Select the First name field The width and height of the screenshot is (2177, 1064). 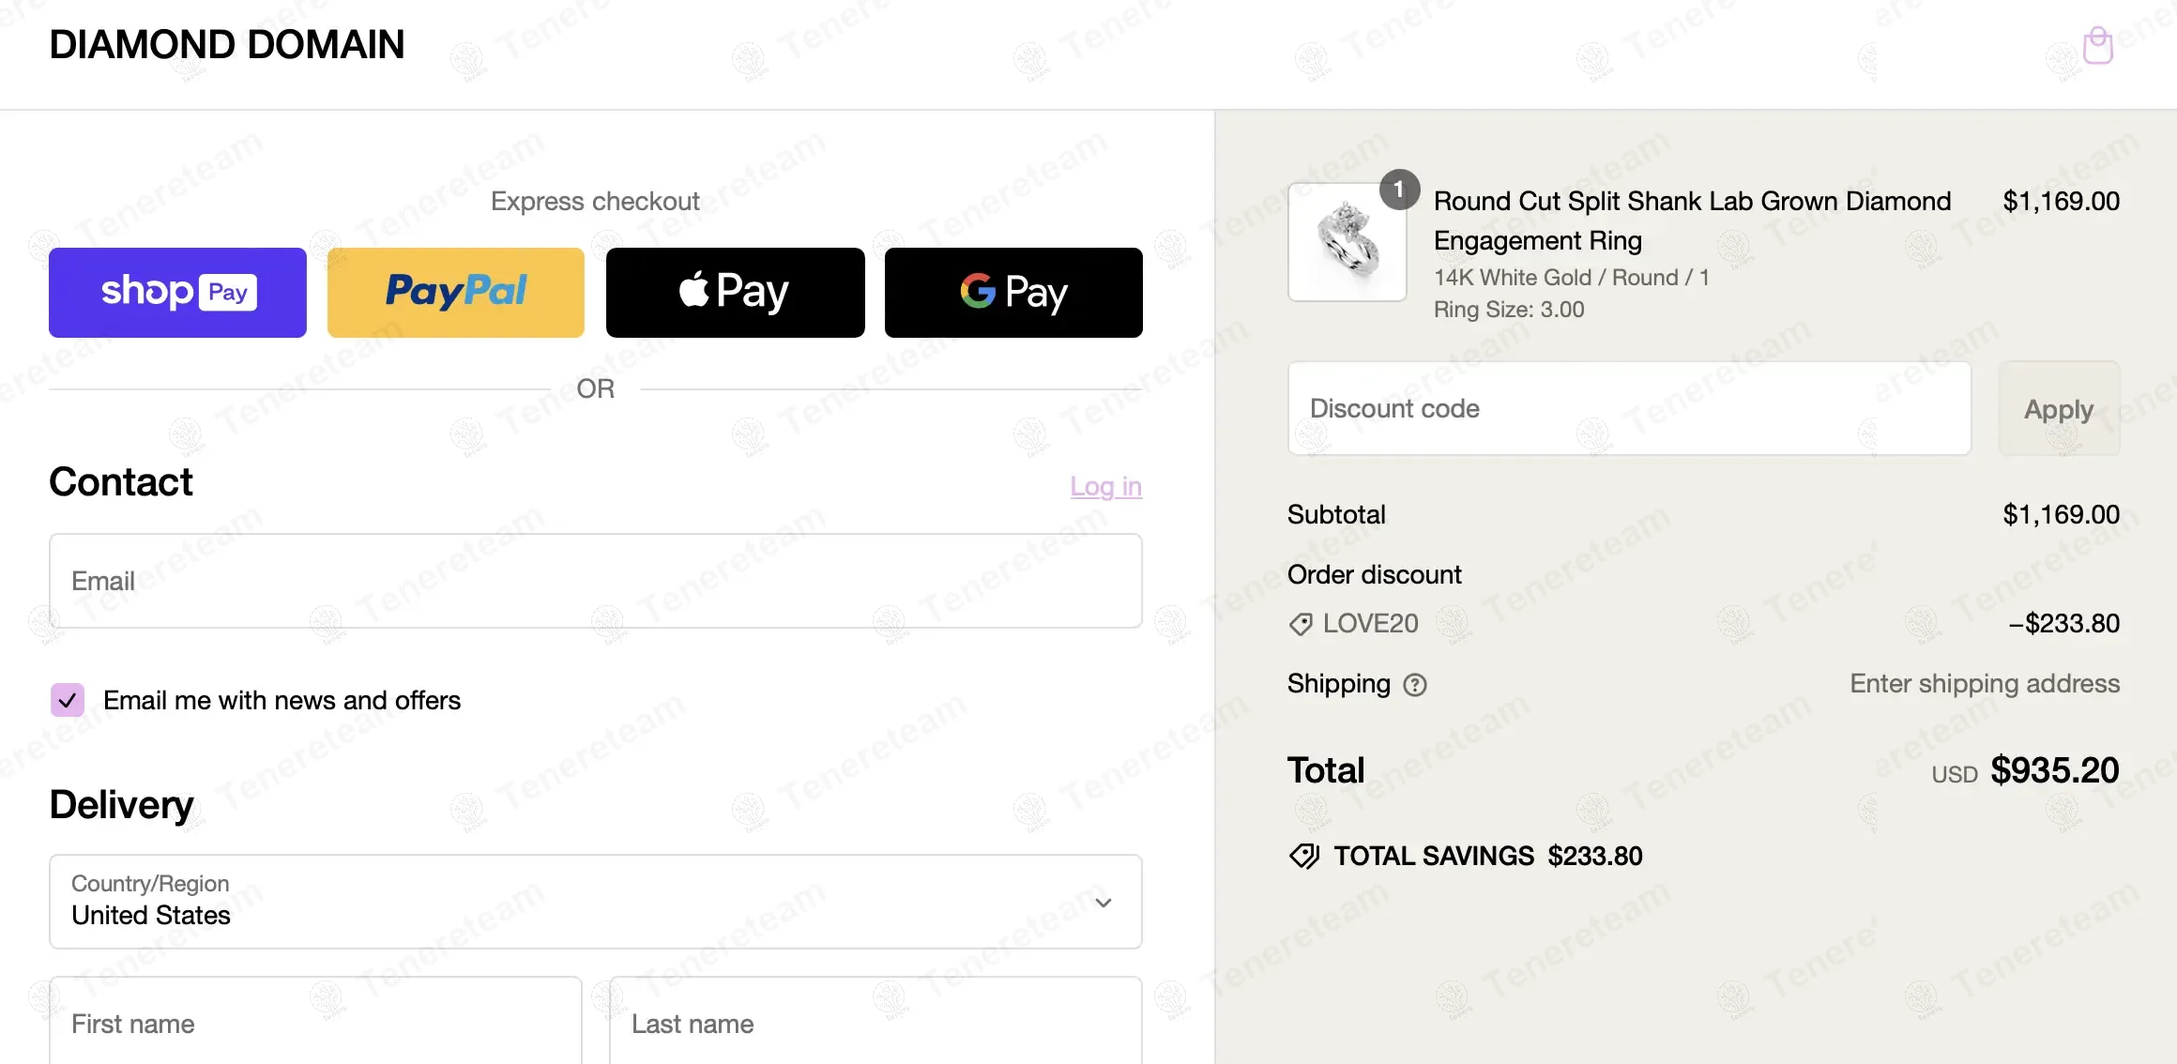[x=315, y=1023]
